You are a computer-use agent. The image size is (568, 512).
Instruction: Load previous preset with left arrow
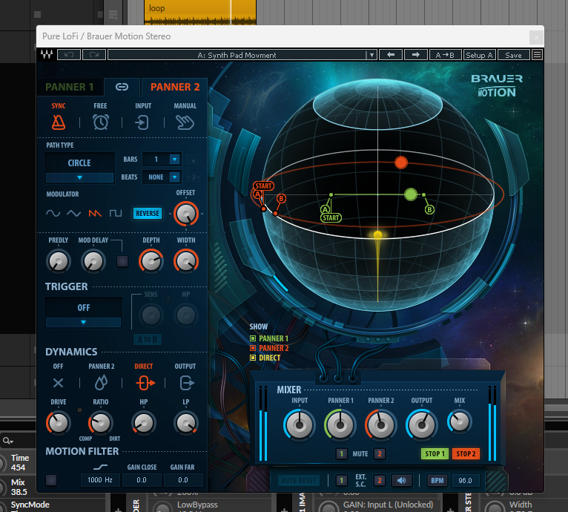pos(391,55)
